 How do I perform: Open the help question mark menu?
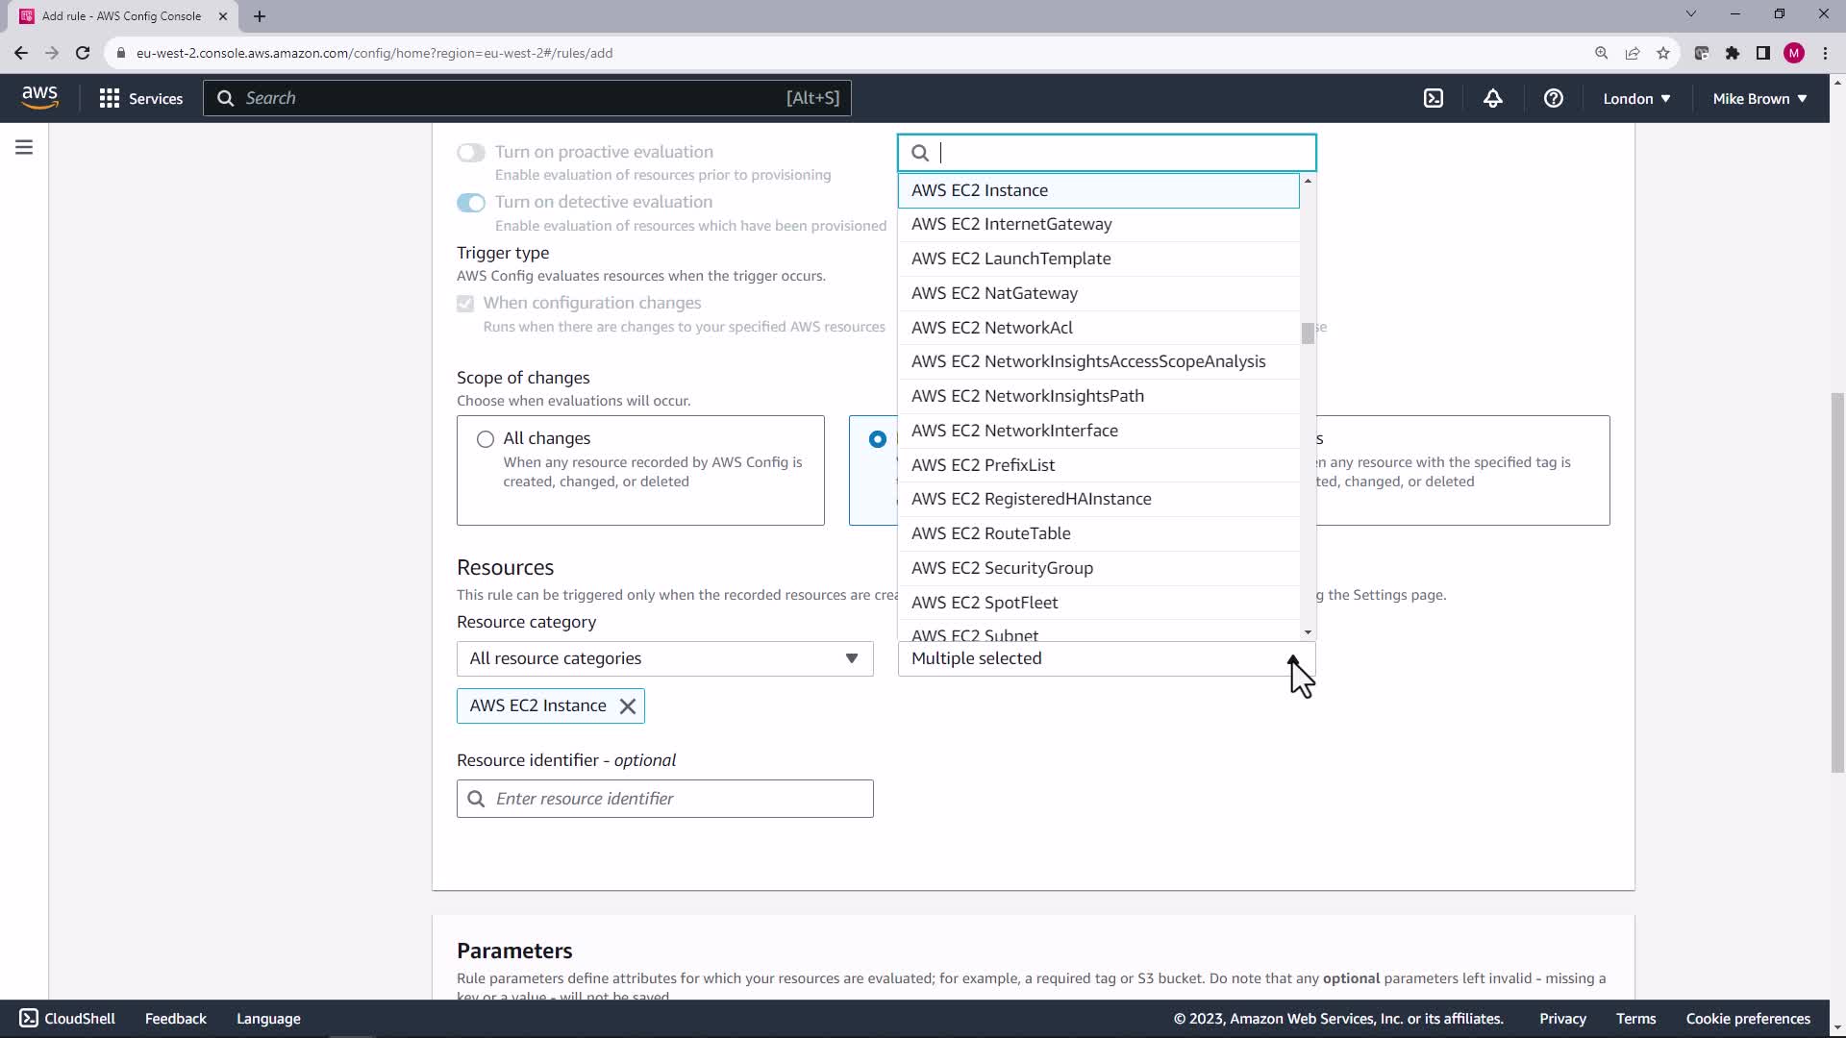(1553, 98)
